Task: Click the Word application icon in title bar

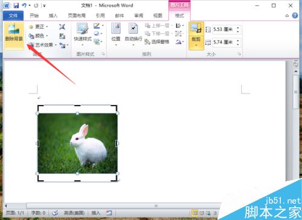Action: tap(6, 5)
